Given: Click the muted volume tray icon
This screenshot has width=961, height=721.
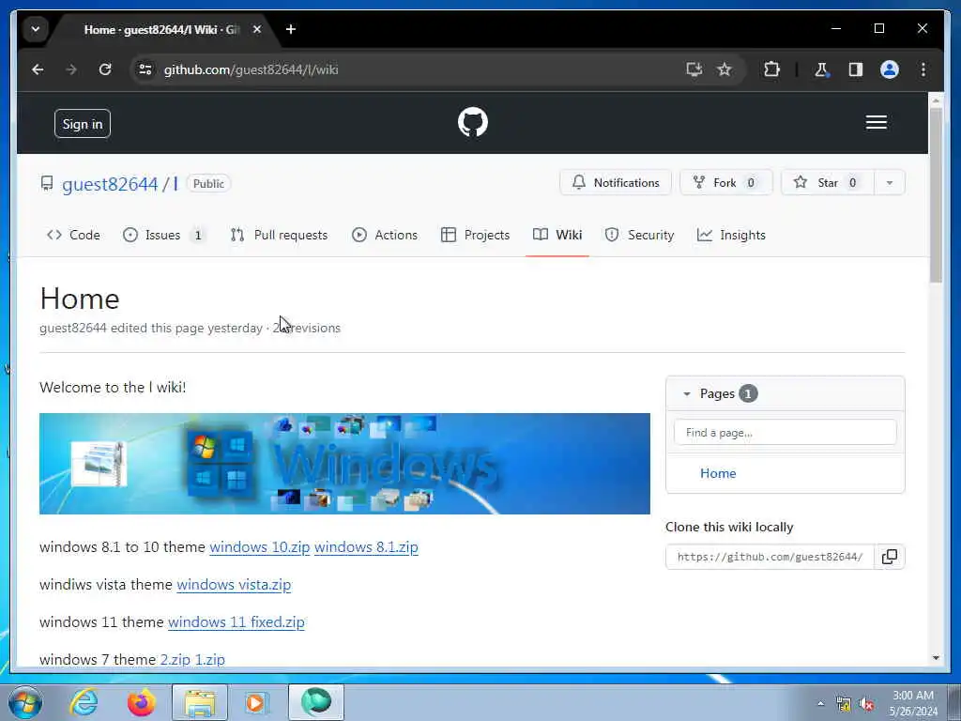Looking at the screenshot, I should point(866,704).
